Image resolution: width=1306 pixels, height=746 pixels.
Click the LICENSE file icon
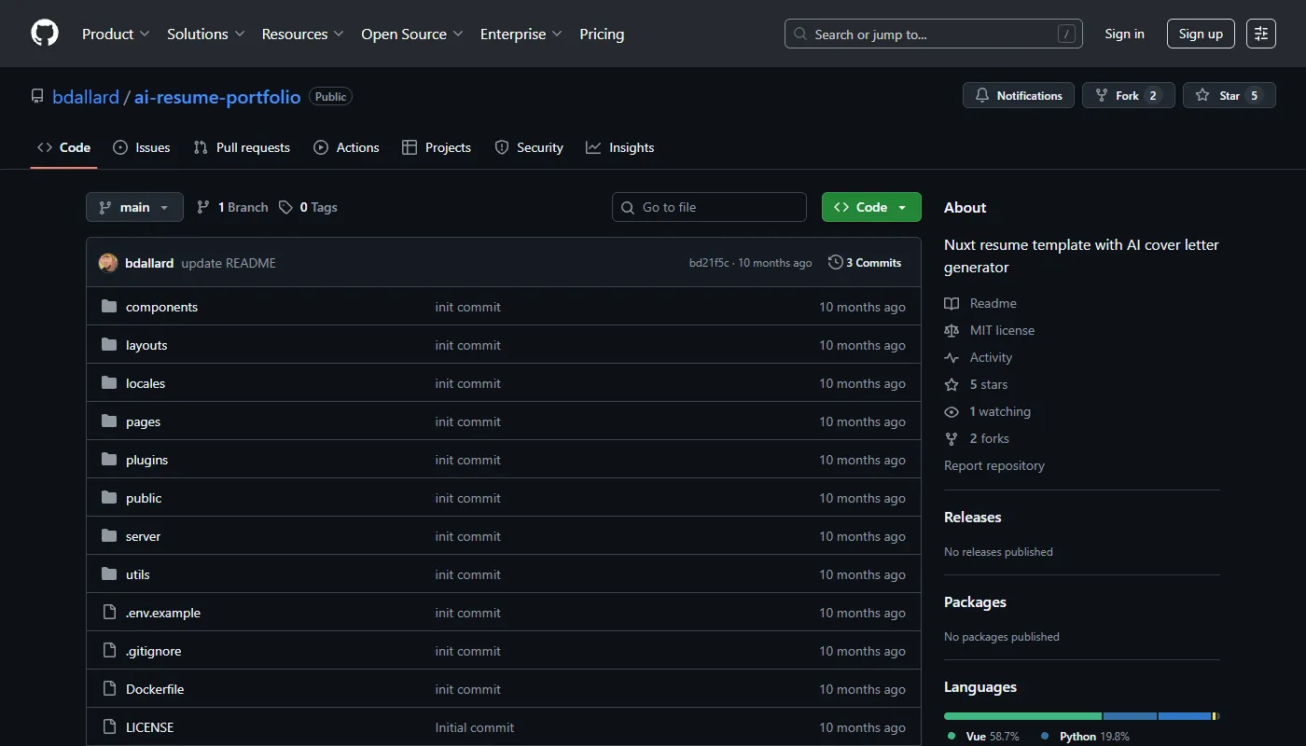pos(109,727)
